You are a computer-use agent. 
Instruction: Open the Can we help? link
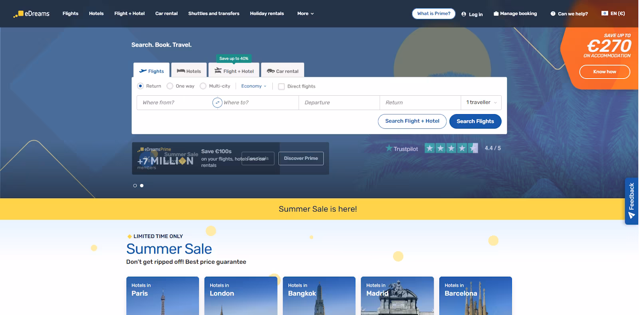(x=569, y=14)
